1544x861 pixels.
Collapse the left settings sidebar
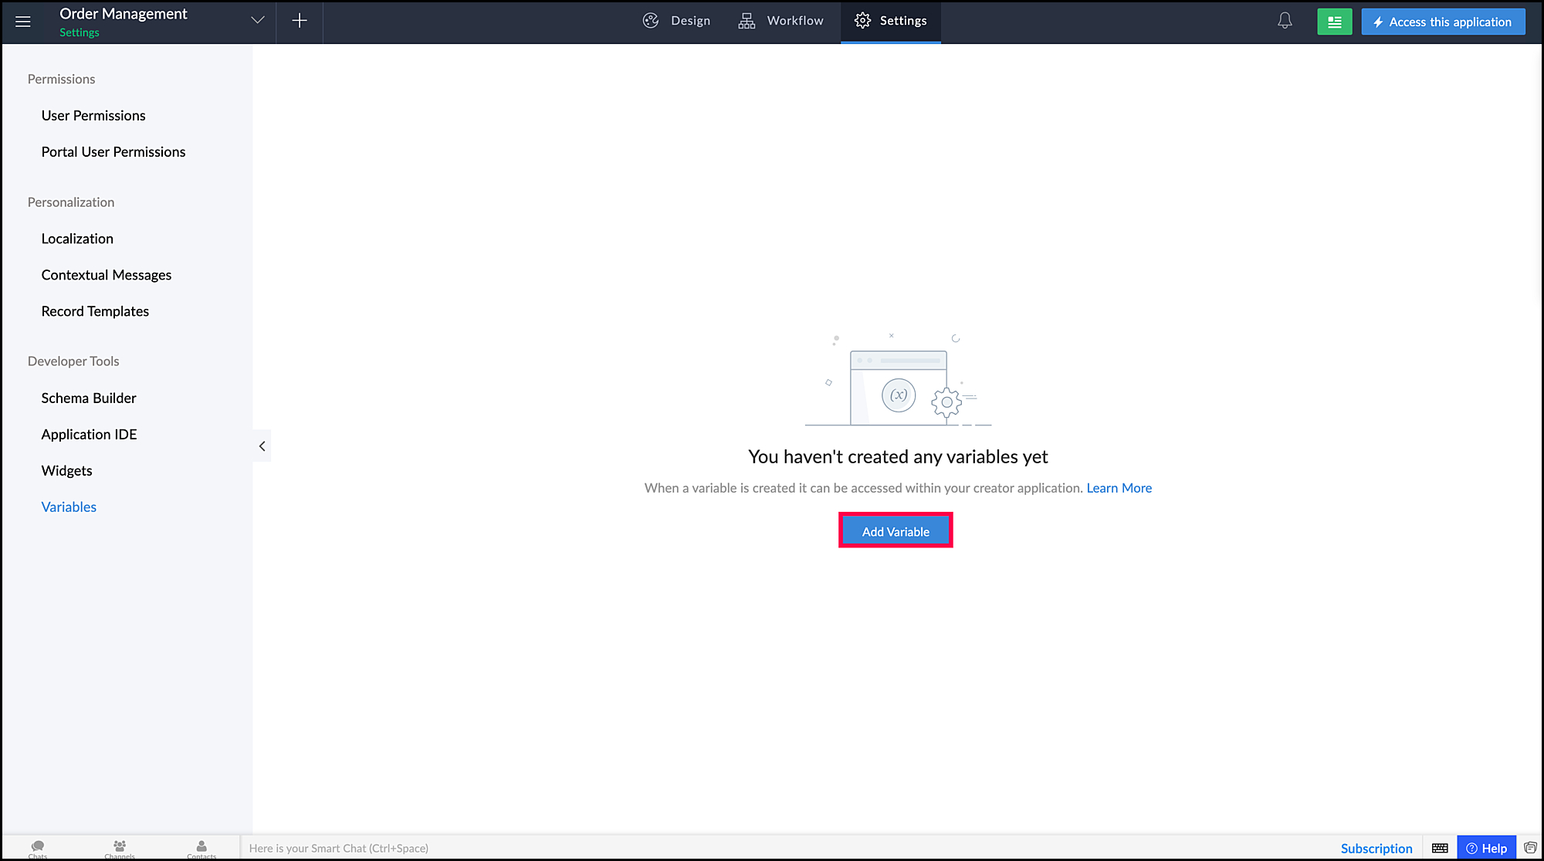click(262, 446)
